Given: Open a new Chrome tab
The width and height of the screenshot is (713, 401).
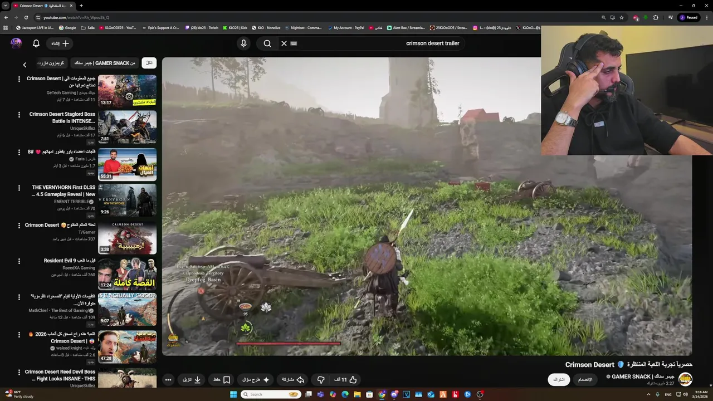Looking at the screenshot, I should click(81, 6).
